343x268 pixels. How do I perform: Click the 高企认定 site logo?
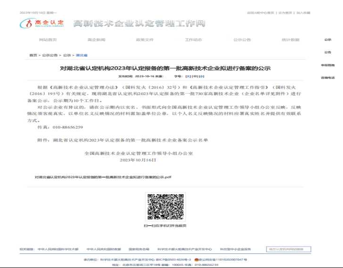[45, 23]
